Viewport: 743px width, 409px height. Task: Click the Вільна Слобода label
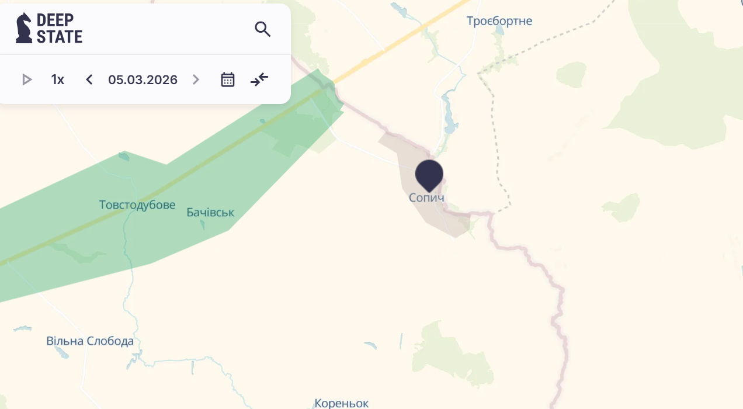pos(90,341)
